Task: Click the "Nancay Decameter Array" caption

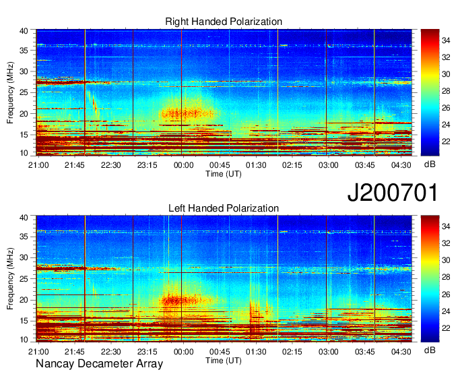Action: point(99,364)
